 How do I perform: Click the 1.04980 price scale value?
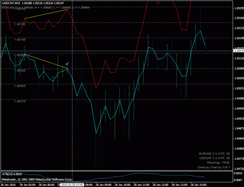click(x=239, y=98)
